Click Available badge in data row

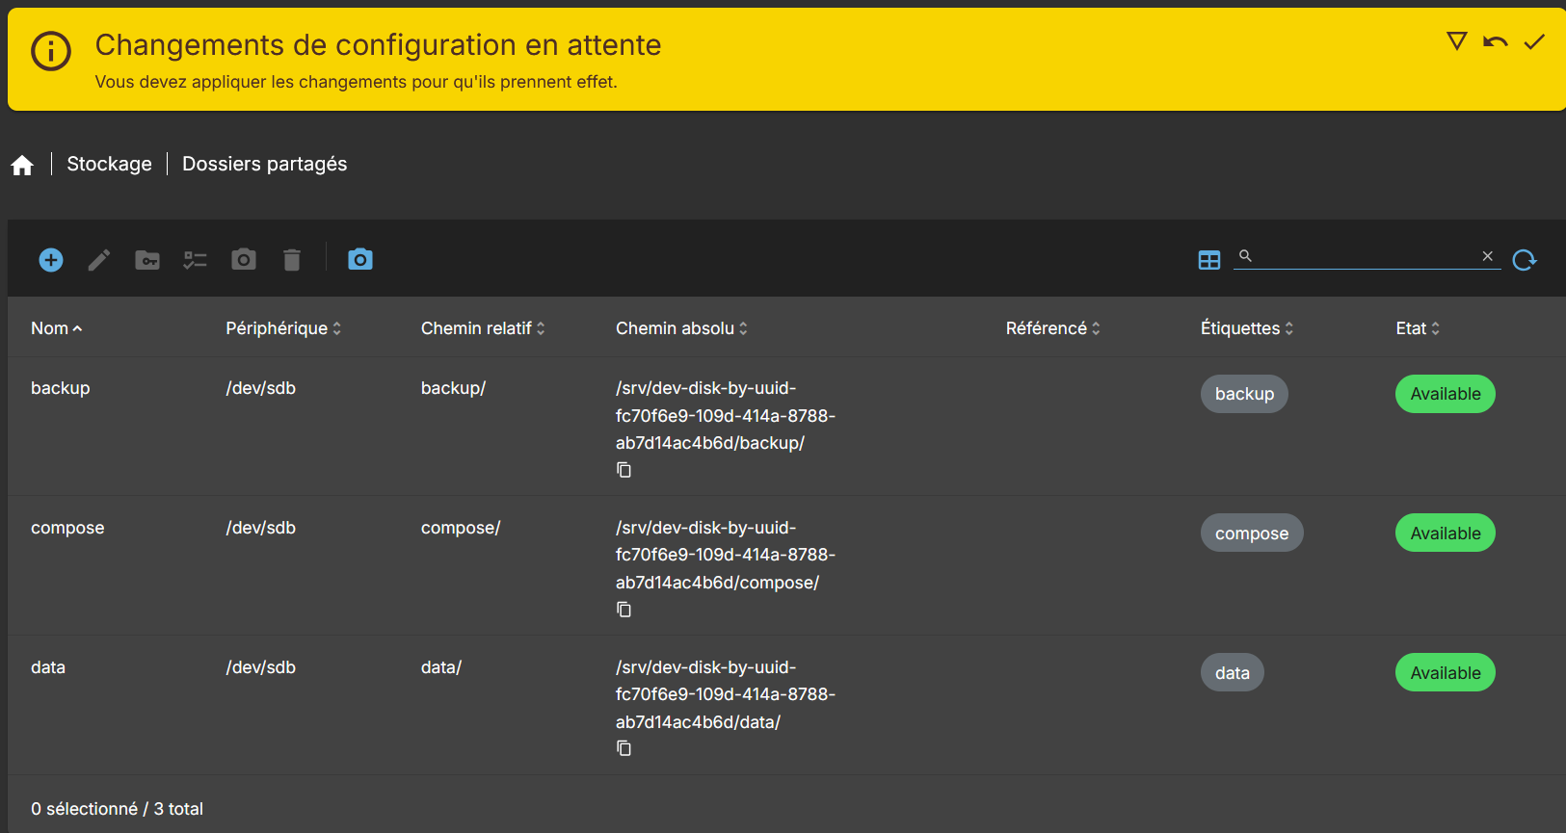pyautogui.click(x=1446, y=673)
